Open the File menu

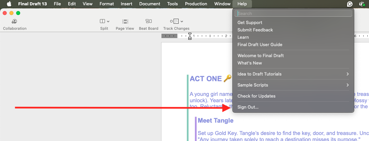click(57, 4)
